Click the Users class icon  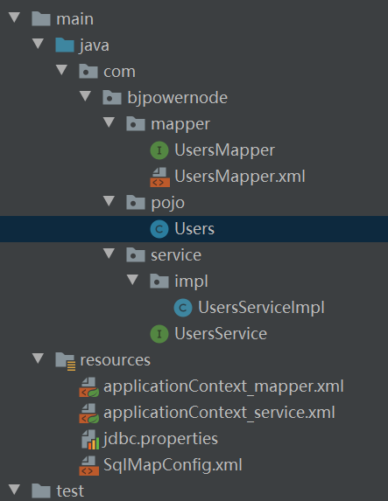pos(159,229)
